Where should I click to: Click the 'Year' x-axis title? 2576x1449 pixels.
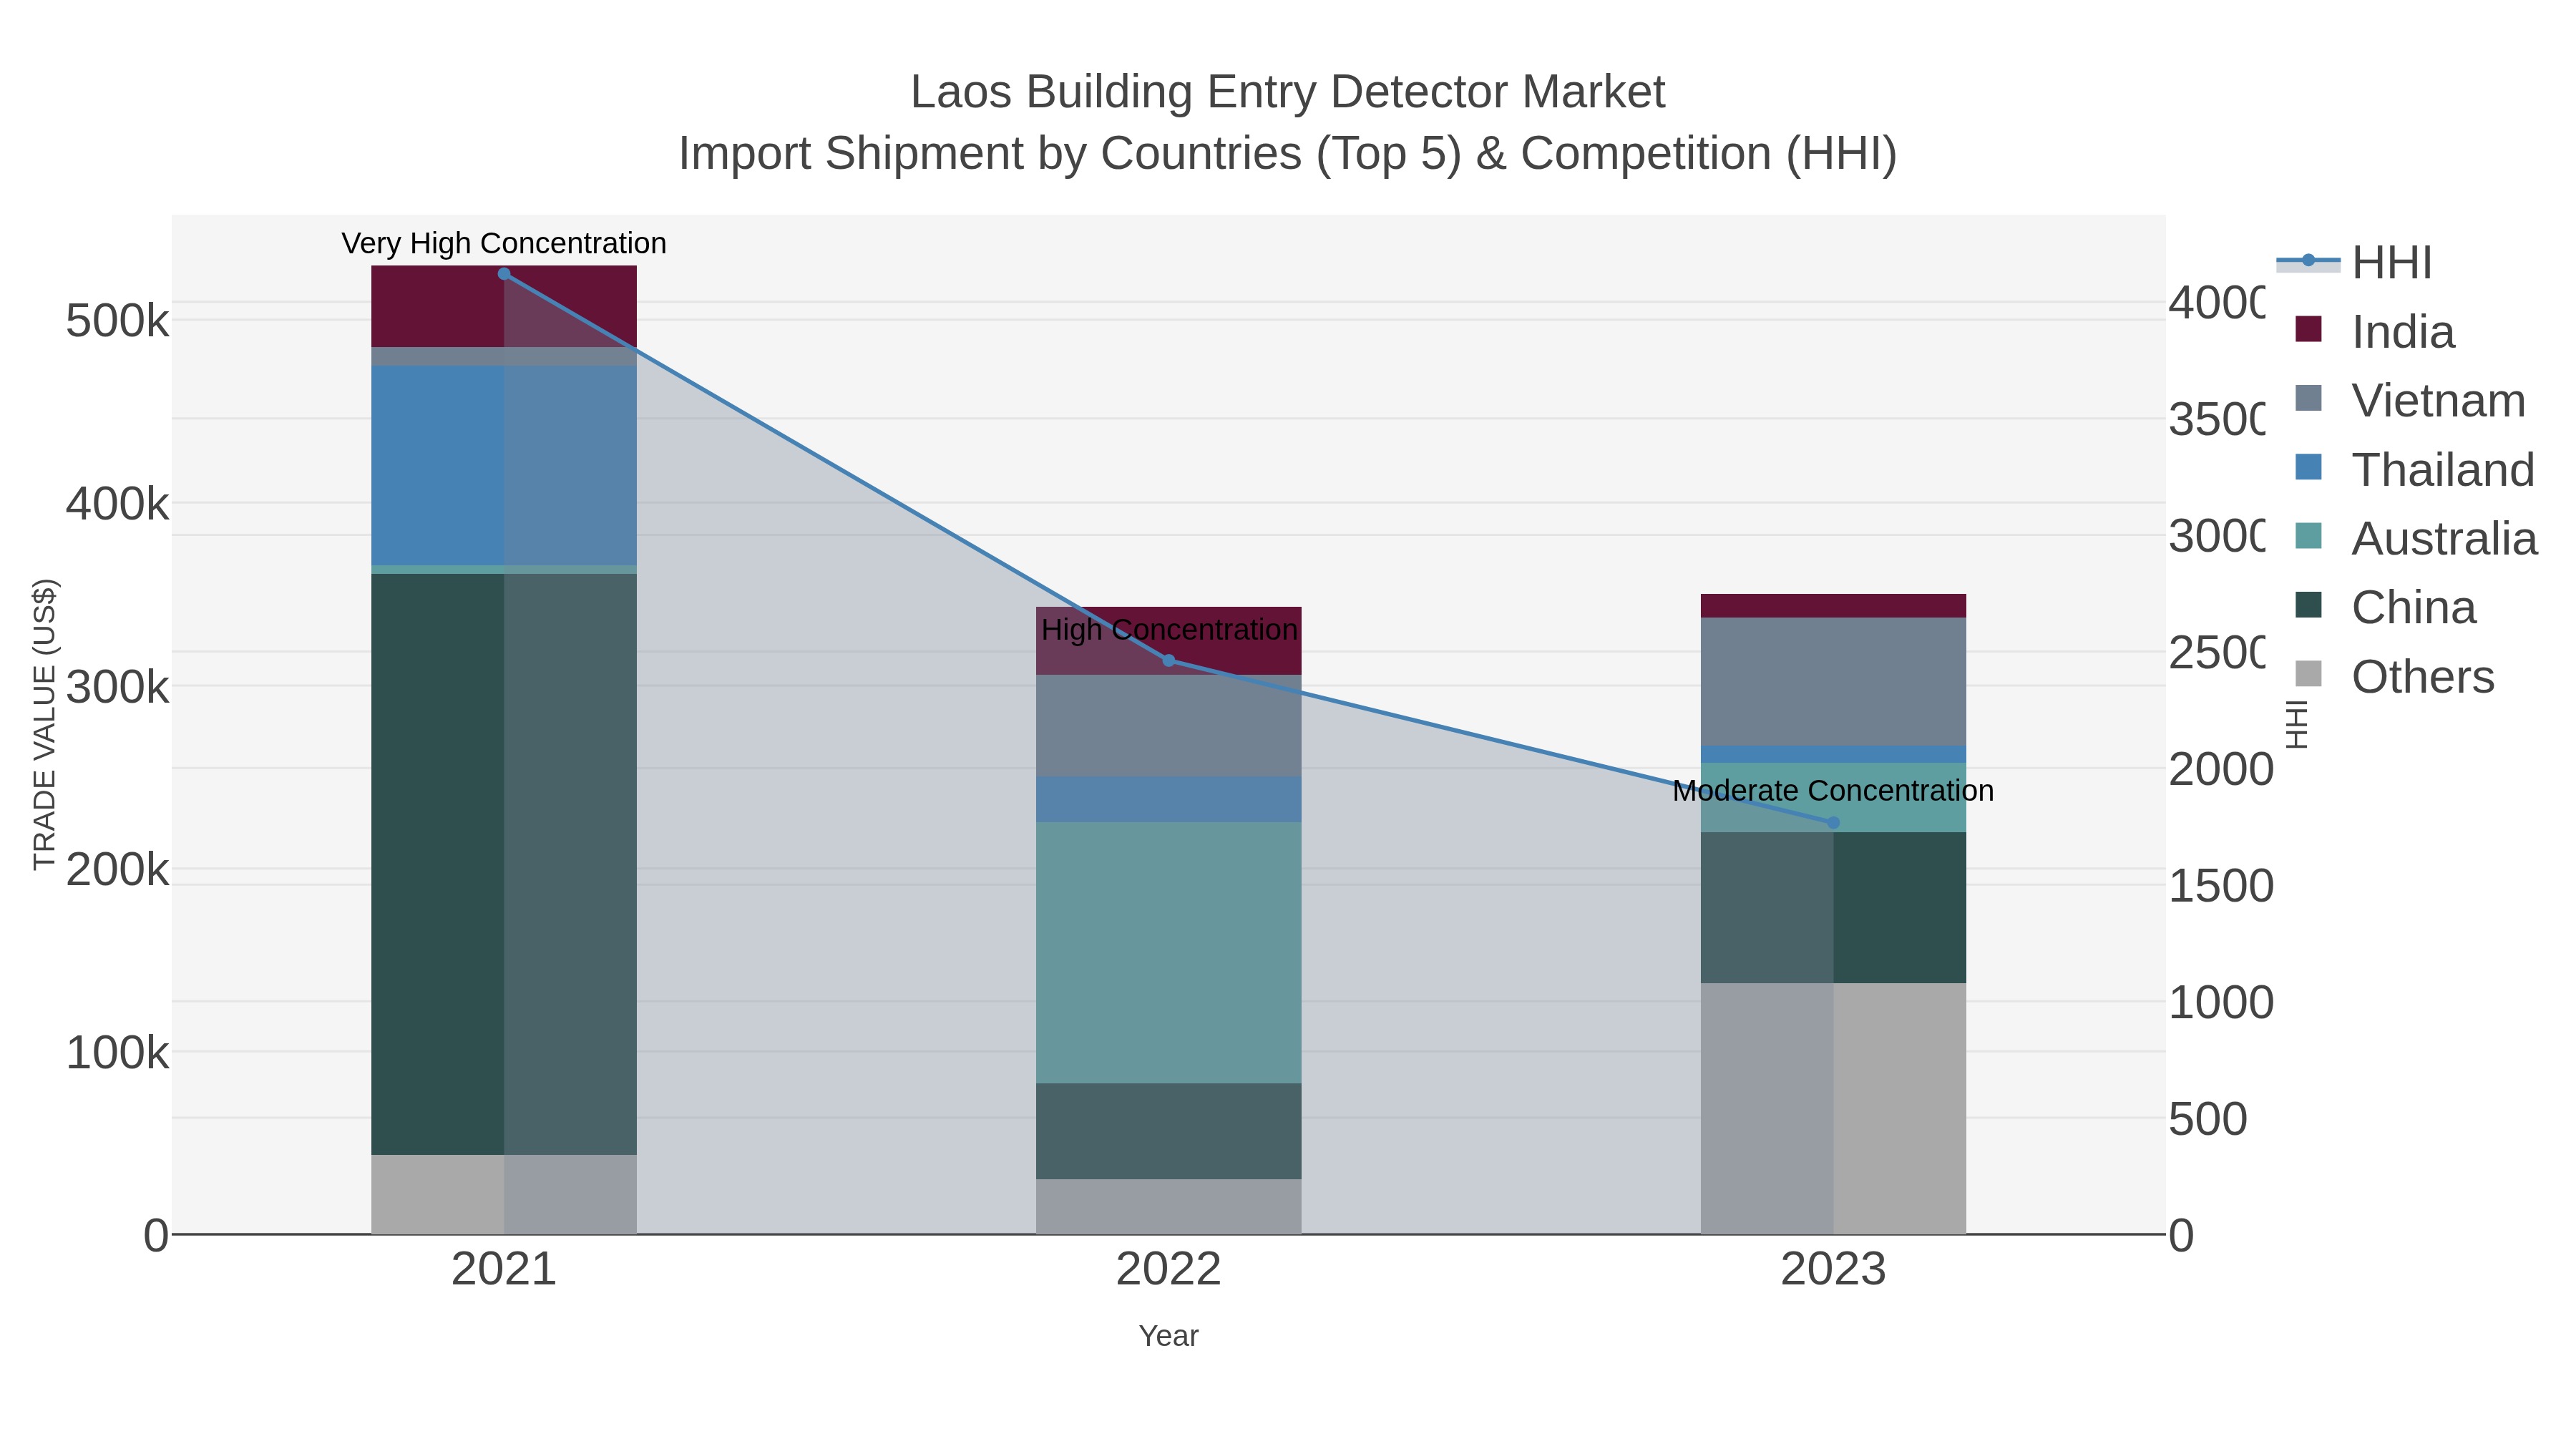pos(1168,1336)
